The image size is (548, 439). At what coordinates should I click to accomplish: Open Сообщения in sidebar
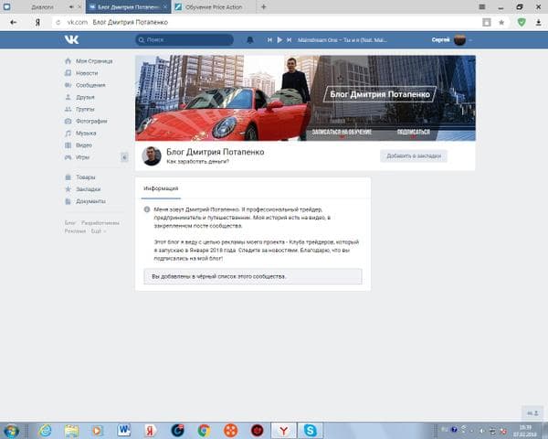tap(85, 85)
